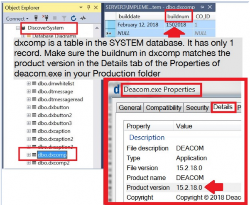Open the Details tab in Deacom.exe Properties
This screenshot has height=205, width=250.
223,107
